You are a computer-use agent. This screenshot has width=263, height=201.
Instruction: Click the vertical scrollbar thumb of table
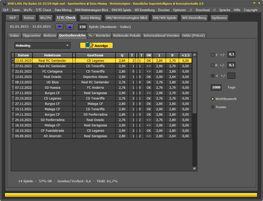tap(194, 85)
